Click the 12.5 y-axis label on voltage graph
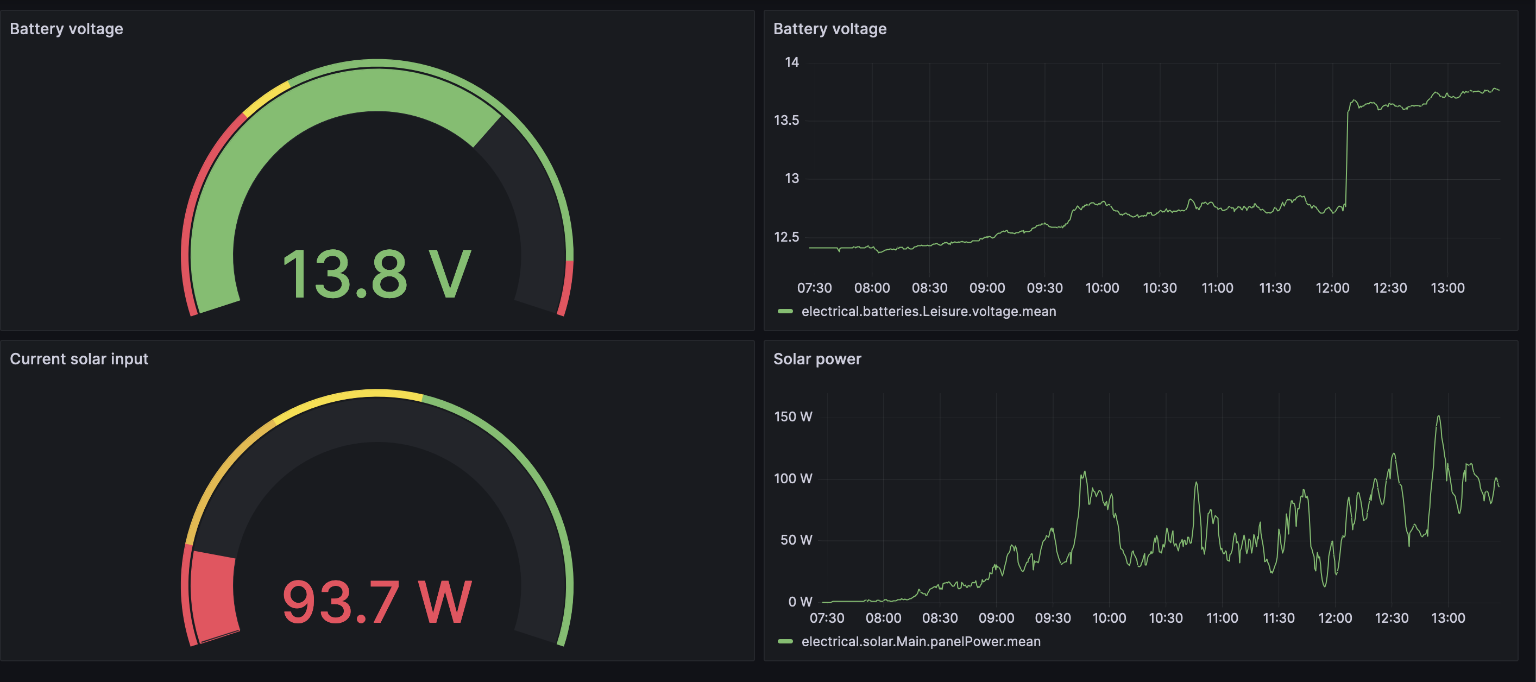The width and height of the screenshot is (1536, 682). pos(786,237)
